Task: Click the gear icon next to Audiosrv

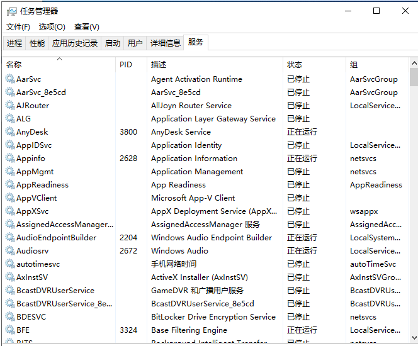Action: click(10, 251)
